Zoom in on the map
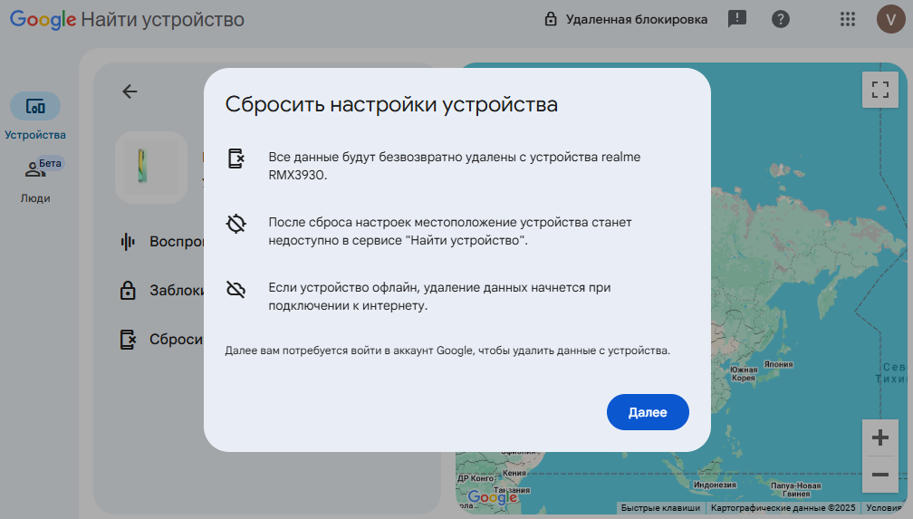Image resolution: width=913 pixels, height=519 pixels. (879, 437)
